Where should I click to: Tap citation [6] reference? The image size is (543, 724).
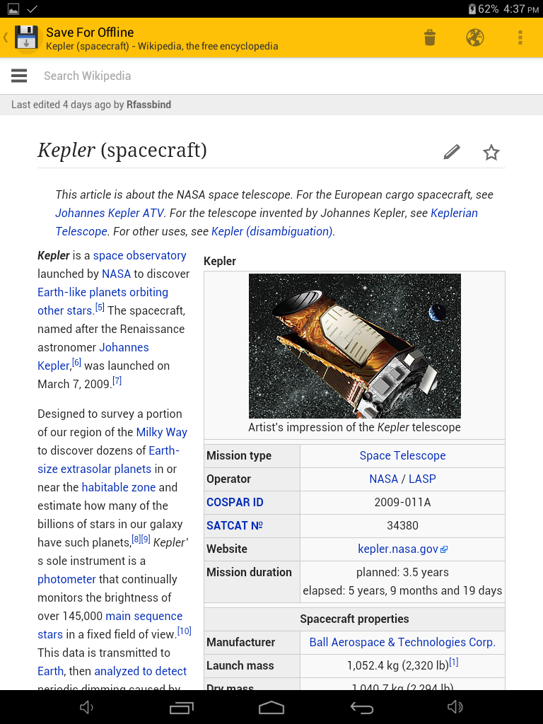[76, 363]
